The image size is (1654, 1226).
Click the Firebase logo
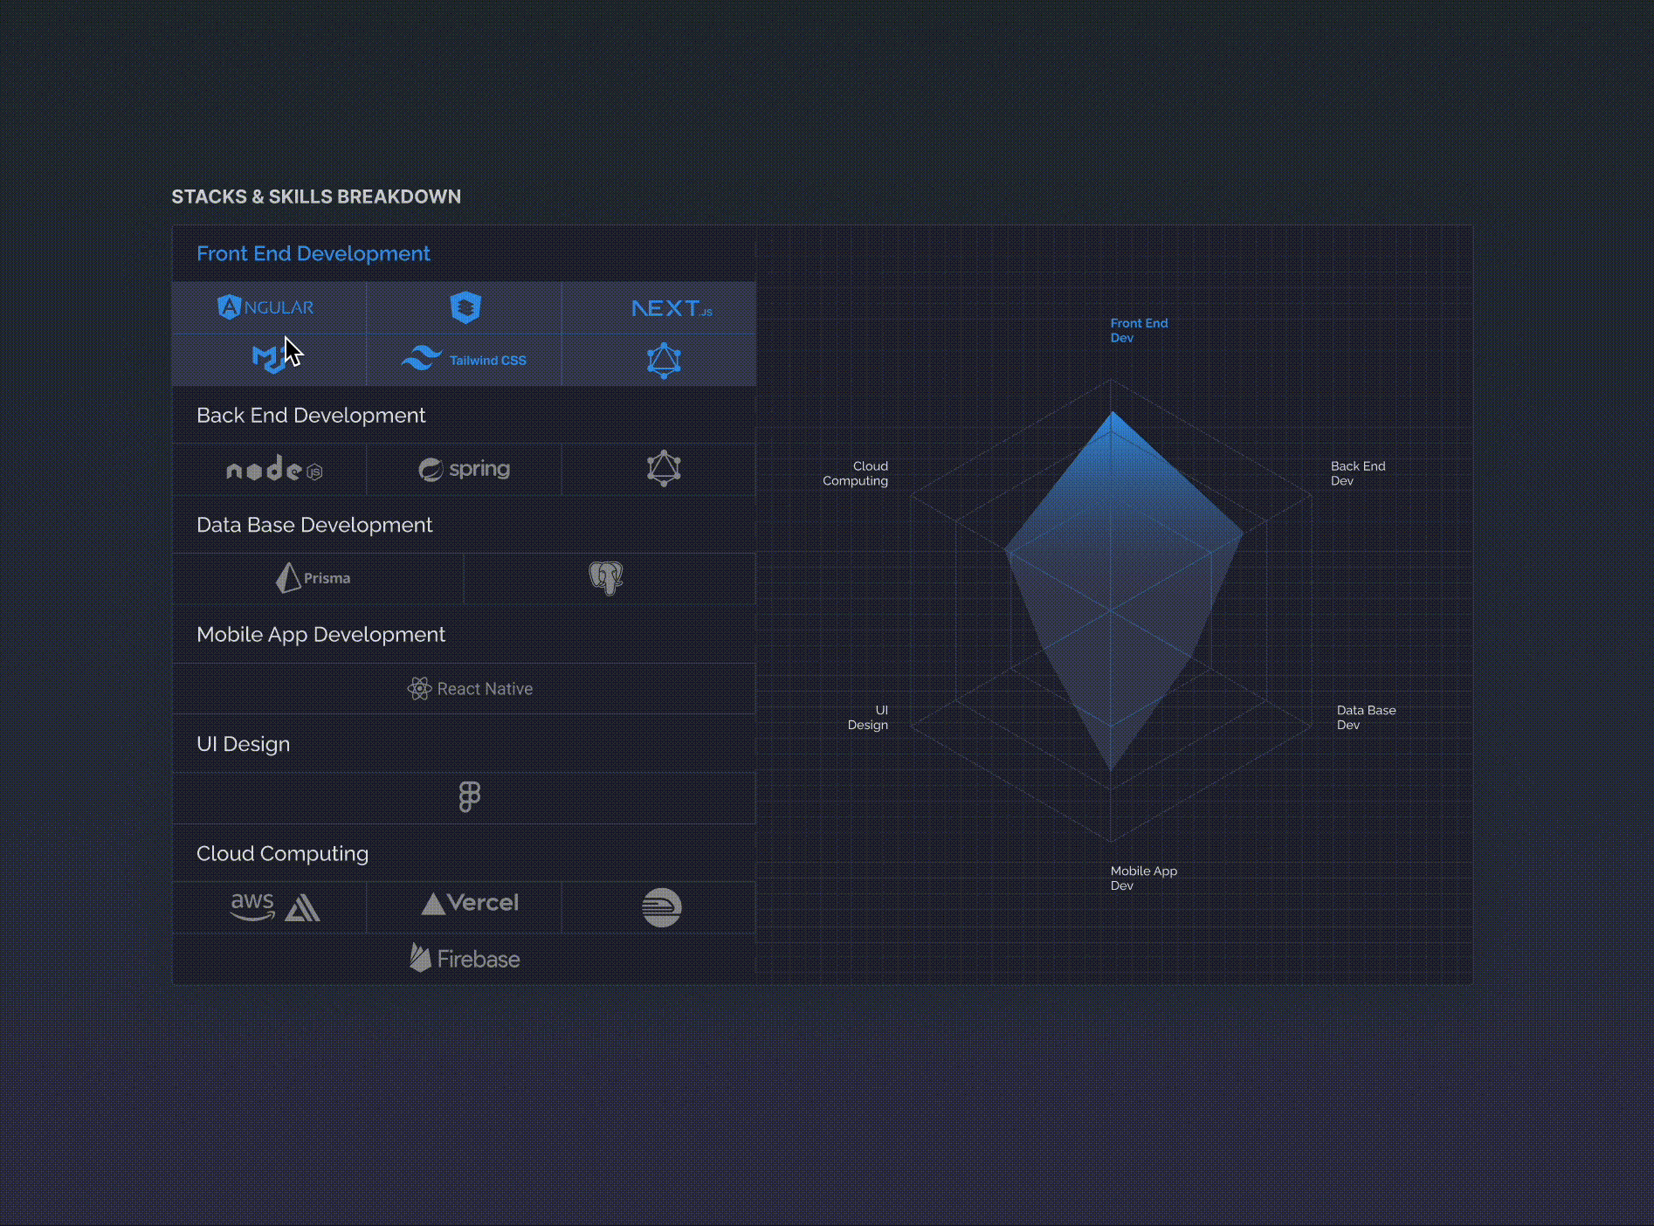[x=464, y=958]
